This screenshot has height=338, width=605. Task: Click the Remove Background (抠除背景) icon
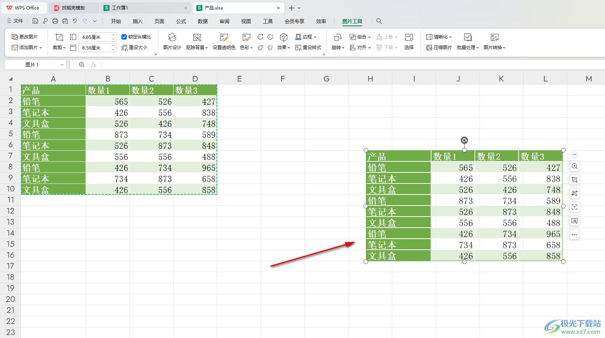pos(197,37)
